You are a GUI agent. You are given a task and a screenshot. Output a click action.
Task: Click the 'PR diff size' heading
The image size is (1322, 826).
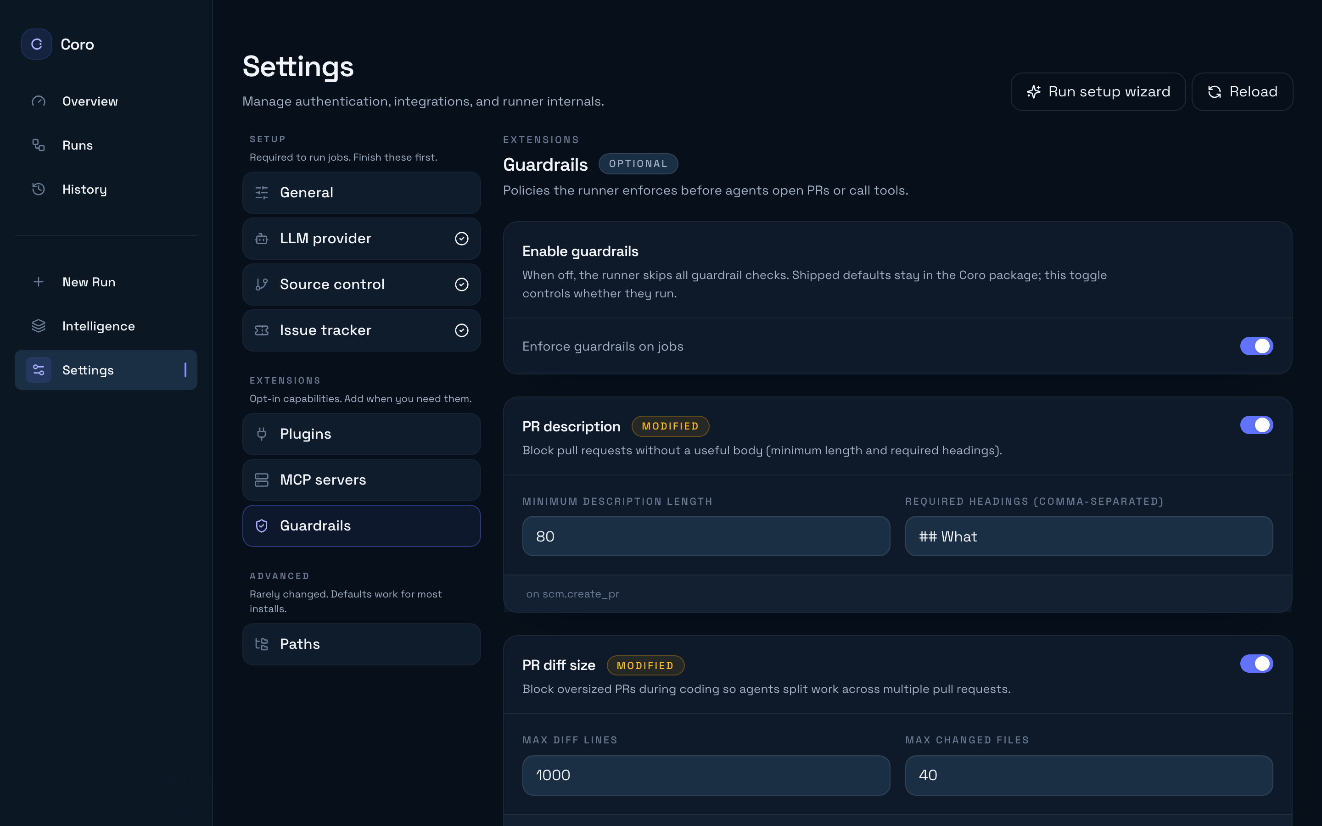(x=559, y=665)
